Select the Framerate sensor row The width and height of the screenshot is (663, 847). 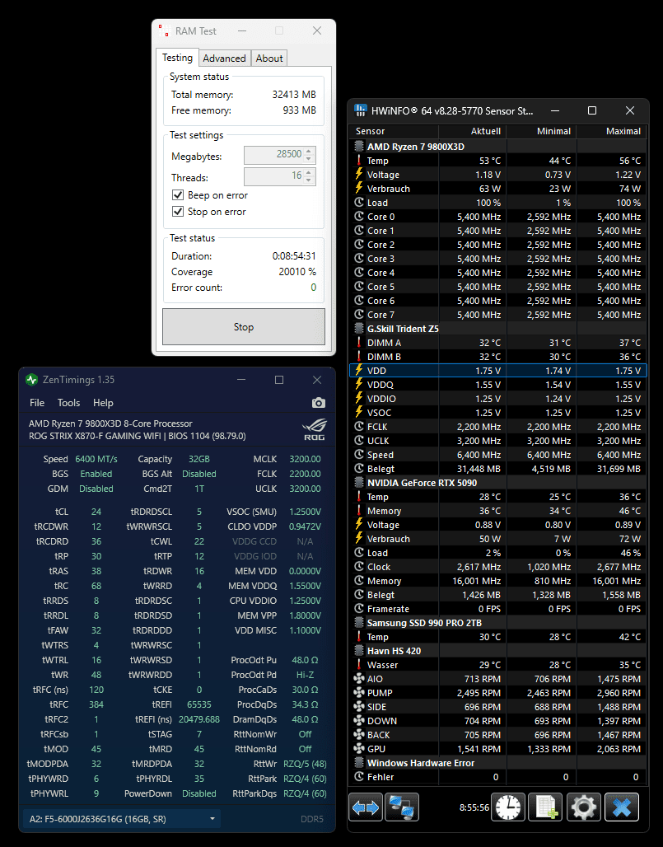497,609
